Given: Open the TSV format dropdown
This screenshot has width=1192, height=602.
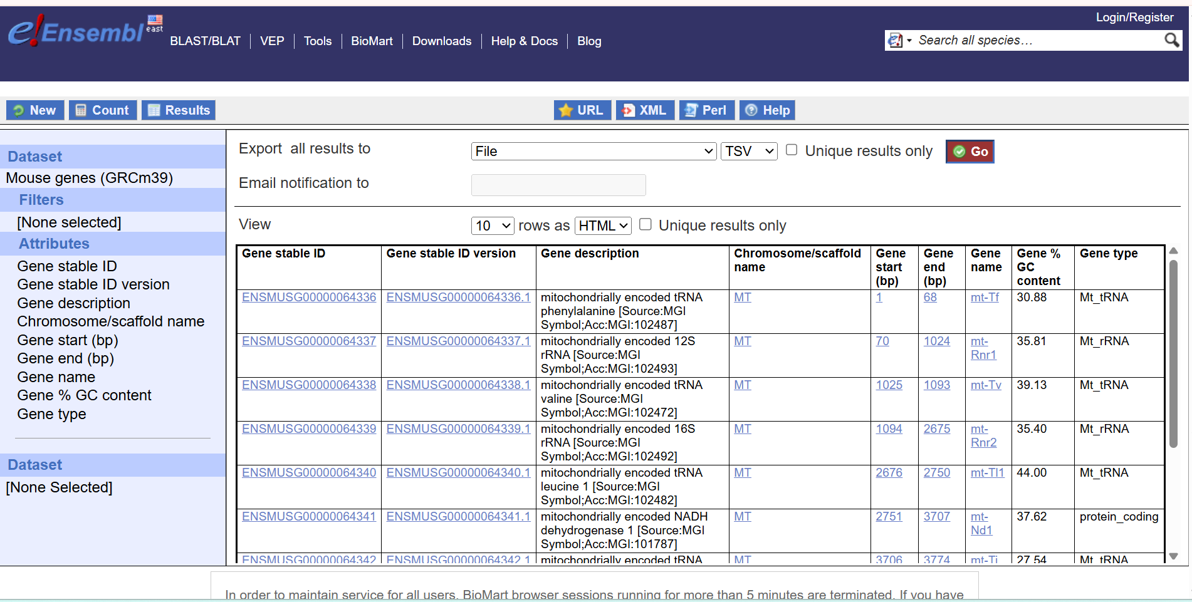Looking at the screenshot, I should click(749, 152).
